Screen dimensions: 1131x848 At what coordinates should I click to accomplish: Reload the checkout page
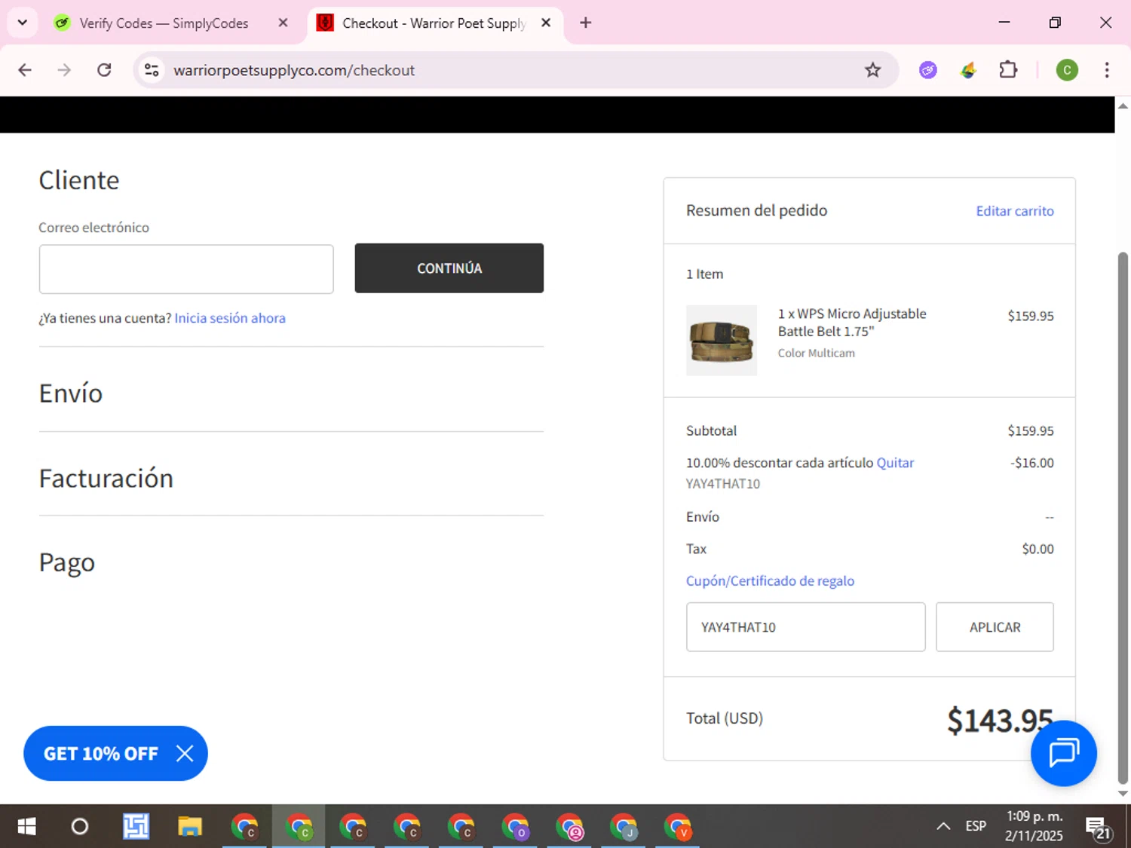click(104, 70)
